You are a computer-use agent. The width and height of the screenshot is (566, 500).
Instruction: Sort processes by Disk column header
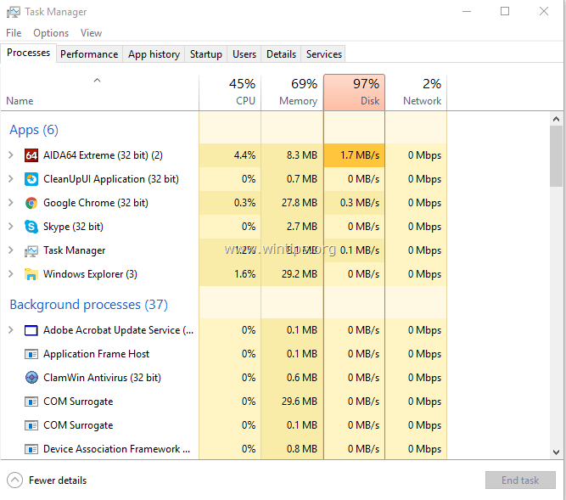pyautogui.click(x=355, y=93)
